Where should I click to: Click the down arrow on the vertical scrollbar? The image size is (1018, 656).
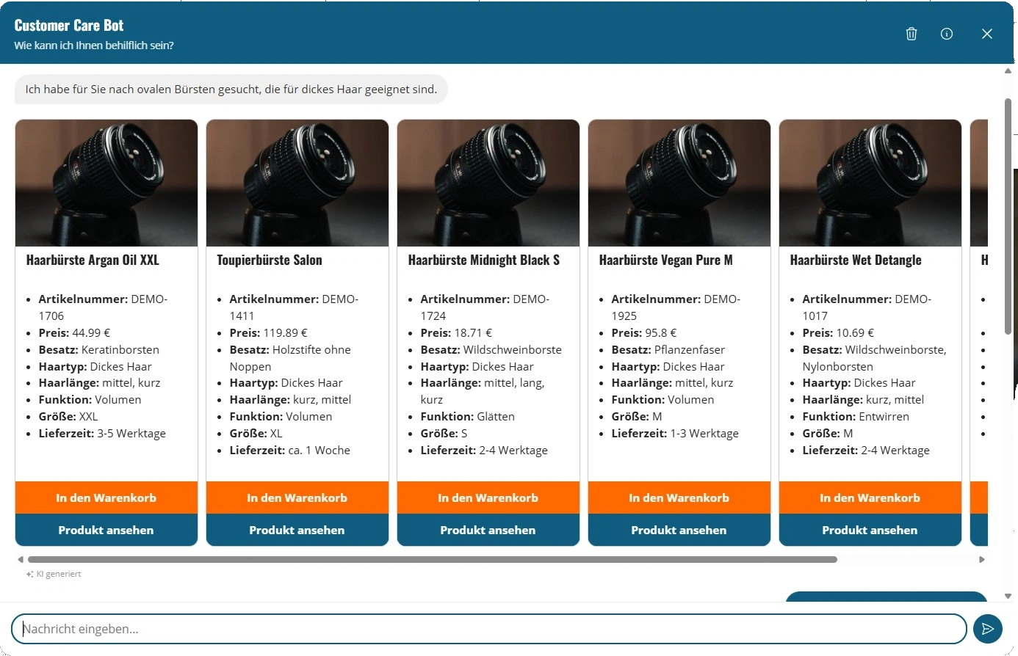click(x=1007, y=595)
